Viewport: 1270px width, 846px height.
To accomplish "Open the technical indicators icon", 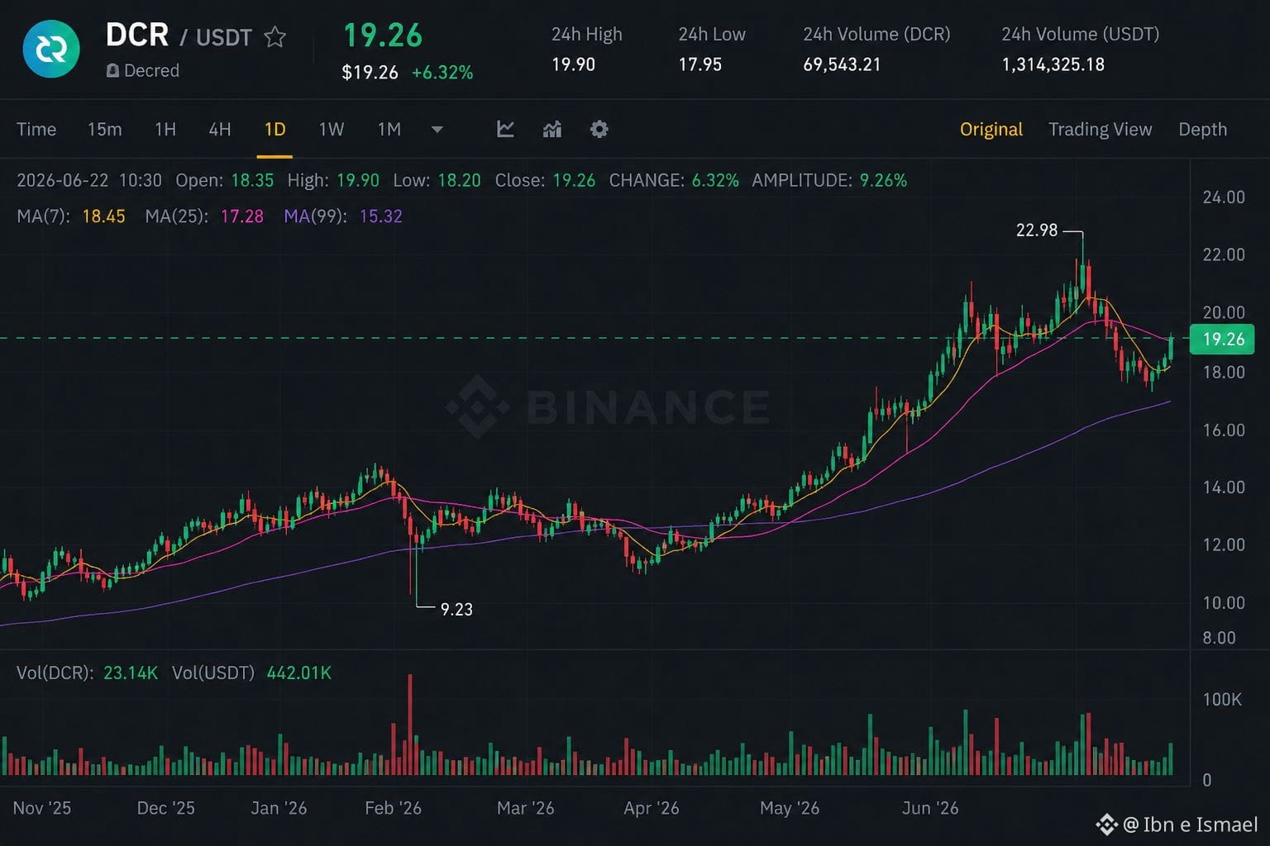I will pos(552,129).
